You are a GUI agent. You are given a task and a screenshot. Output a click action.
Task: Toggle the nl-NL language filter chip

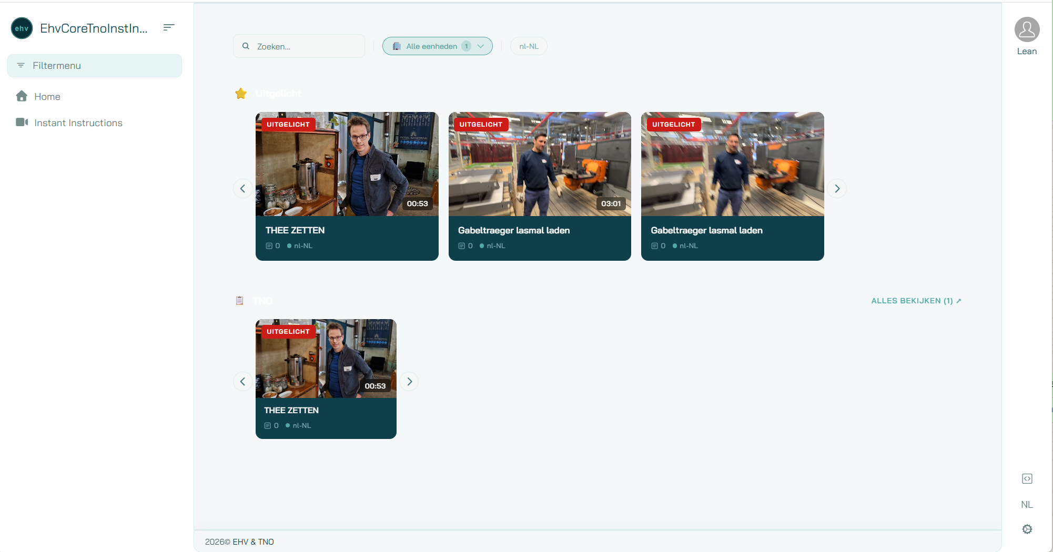[x=528, y=46]
